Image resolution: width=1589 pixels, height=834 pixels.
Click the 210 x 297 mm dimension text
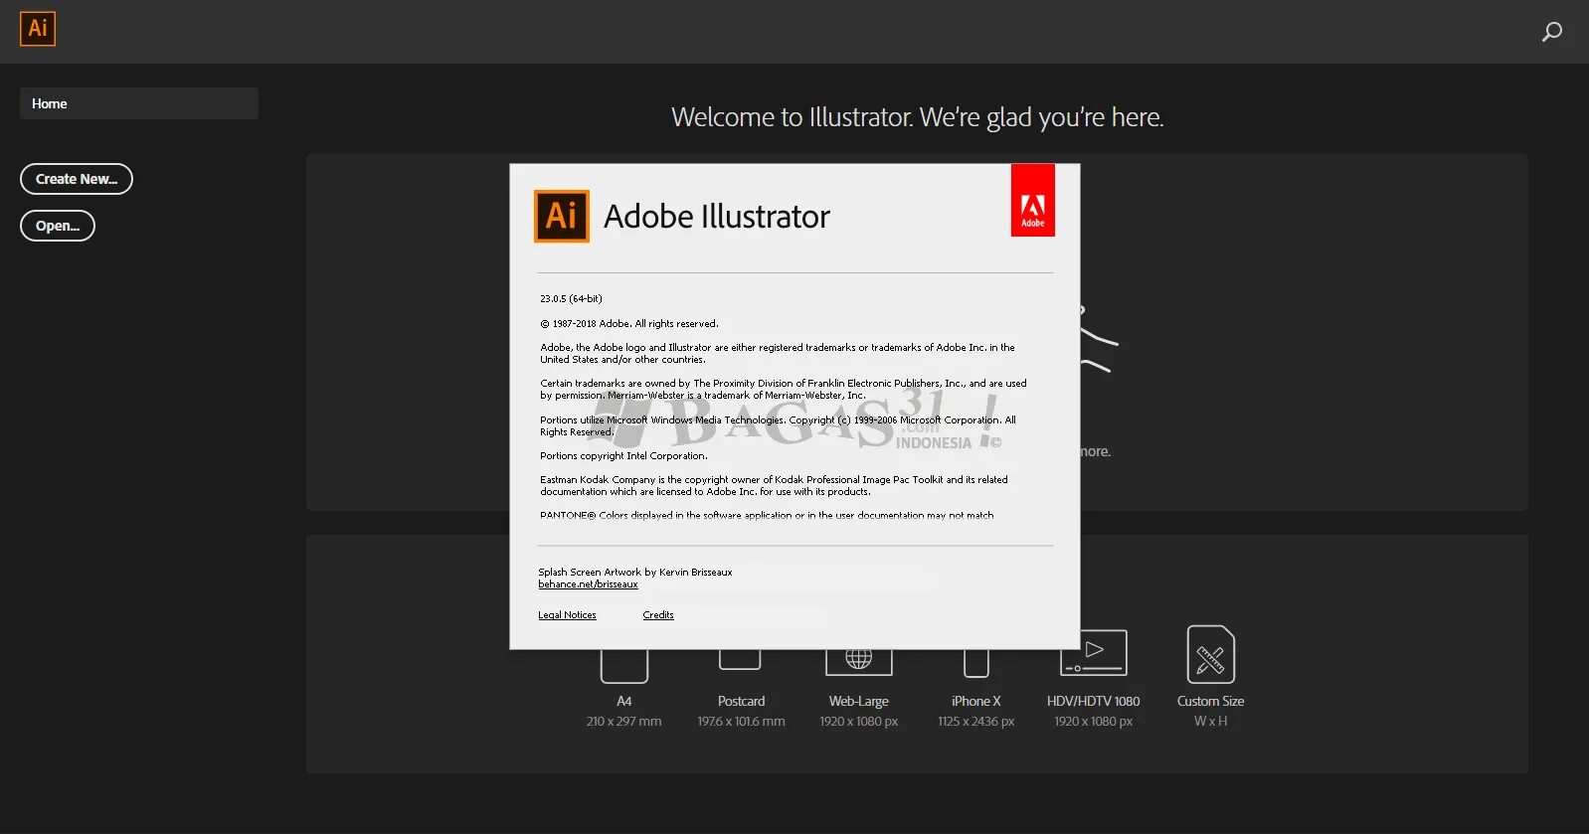623,722
